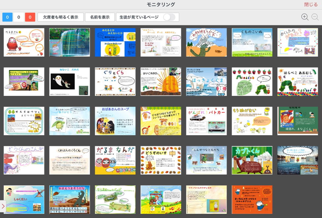Select the red status counter
This screenshot has width=322, height=218.
tap(30, 17)
